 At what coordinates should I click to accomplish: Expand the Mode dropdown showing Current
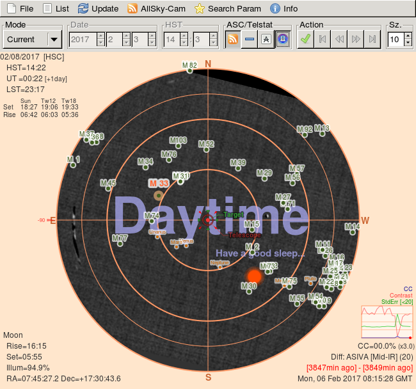33,40
